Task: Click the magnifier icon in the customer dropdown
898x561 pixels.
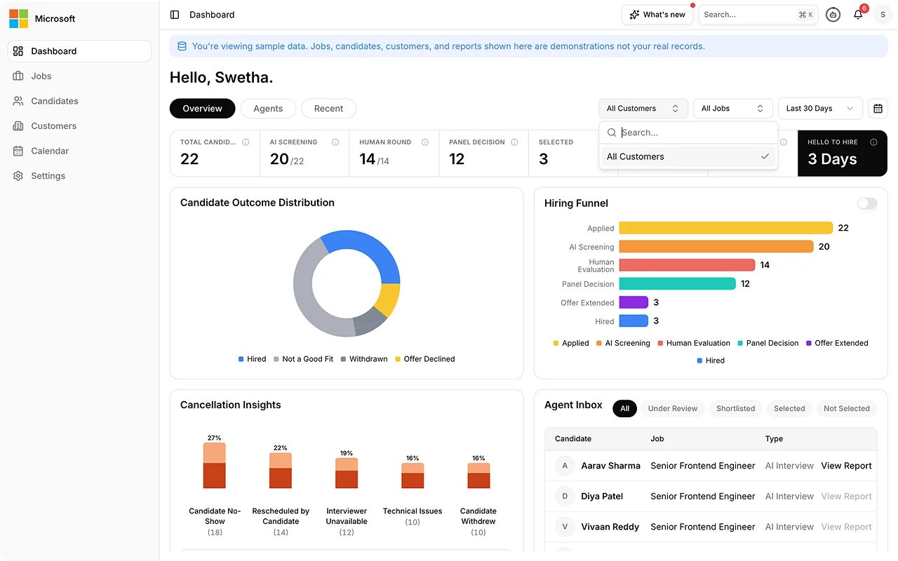Action: coord(612,133)
